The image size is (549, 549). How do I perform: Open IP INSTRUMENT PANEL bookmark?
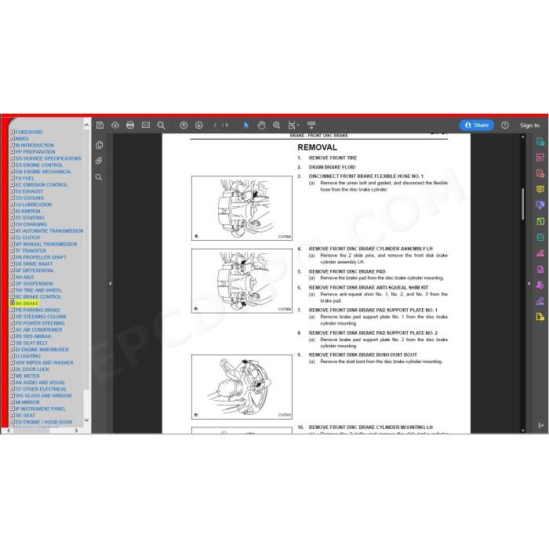click(41, 409)
